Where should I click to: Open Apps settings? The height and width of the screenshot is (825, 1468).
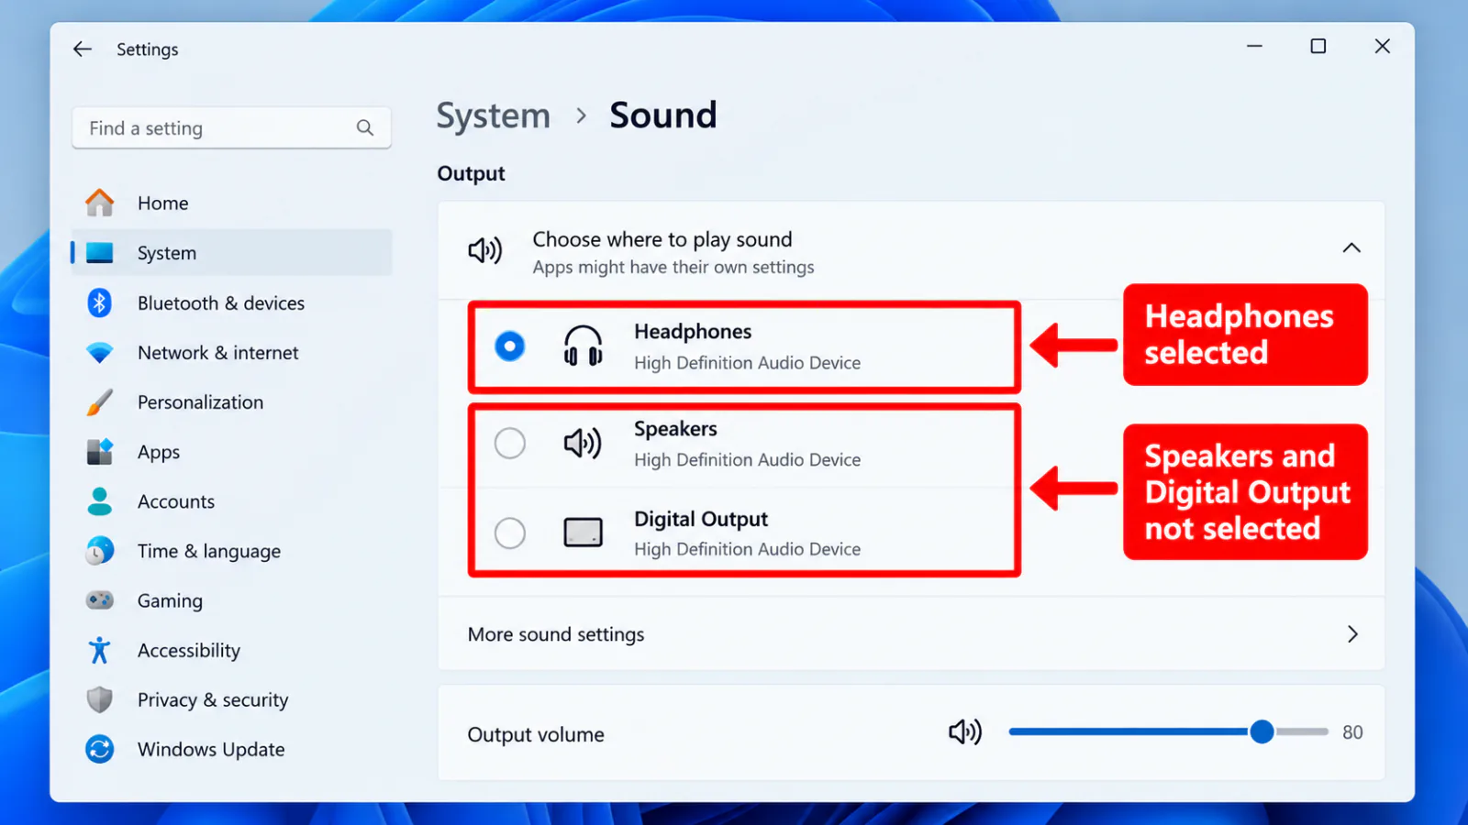[x=232, y=452]
